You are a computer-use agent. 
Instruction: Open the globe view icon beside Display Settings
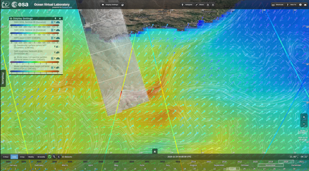(122, 5)
